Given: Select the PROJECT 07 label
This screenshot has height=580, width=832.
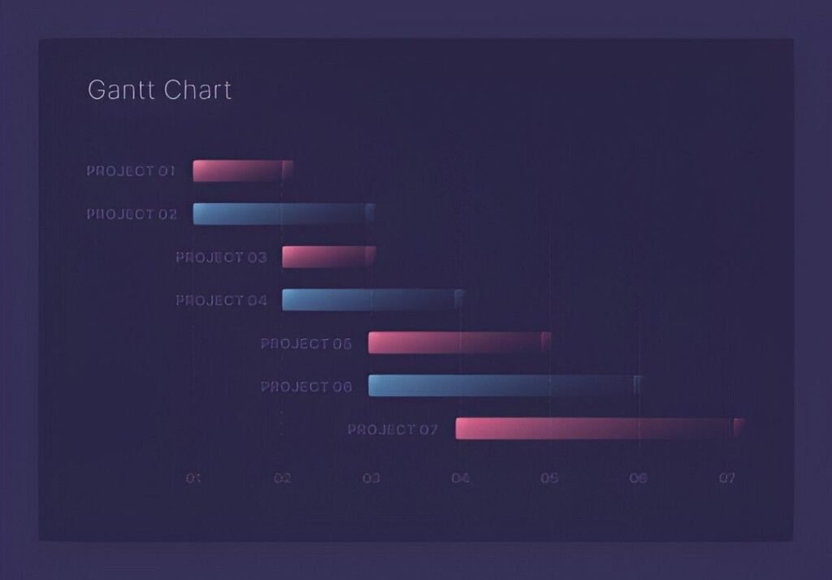Looking at the screenshot, I should 392,429.
